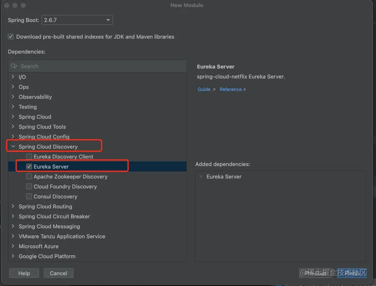Select the Spring Cloud Routing label

click(x=45, y=206)
